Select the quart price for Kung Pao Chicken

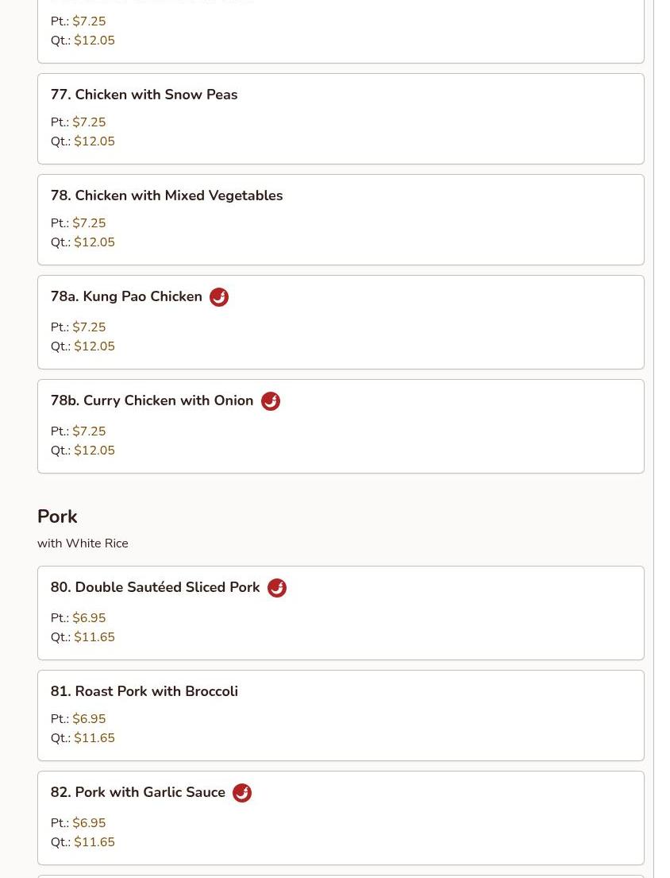tap(94, 346)
